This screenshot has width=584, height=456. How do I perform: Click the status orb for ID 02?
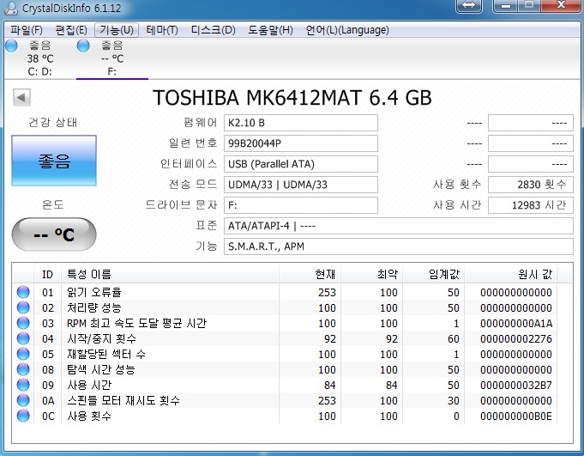pyautogui.click(x=23, y=307)
